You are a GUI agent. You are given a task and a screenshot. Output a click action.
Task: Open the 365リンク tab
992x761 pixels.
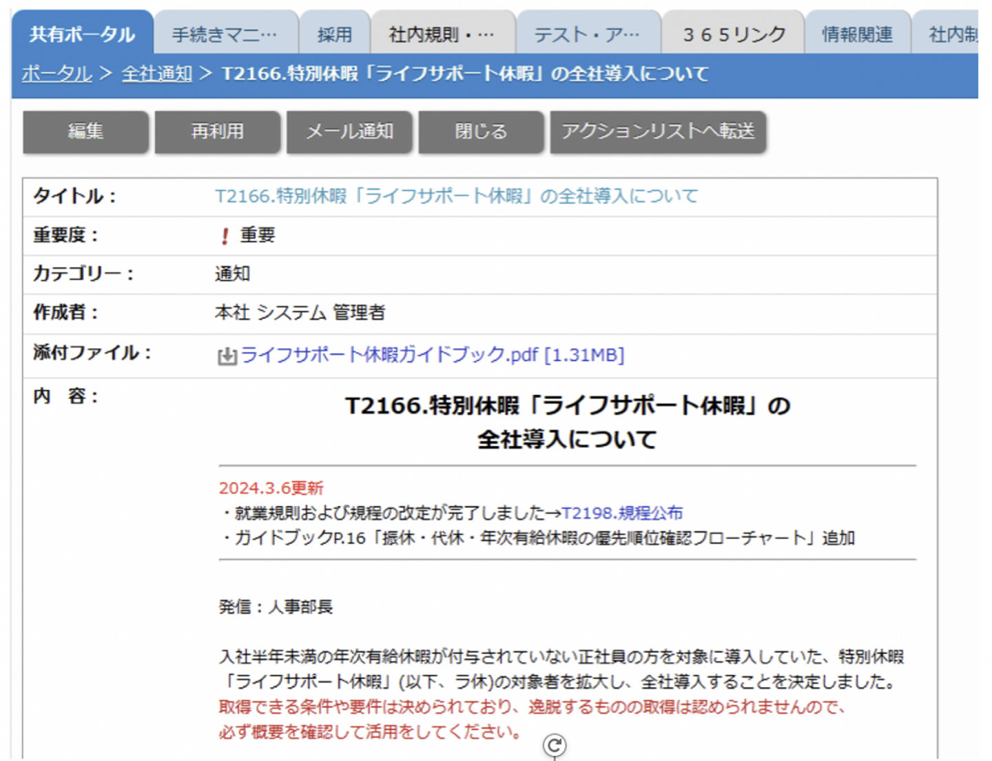click(x=734, y=34)
